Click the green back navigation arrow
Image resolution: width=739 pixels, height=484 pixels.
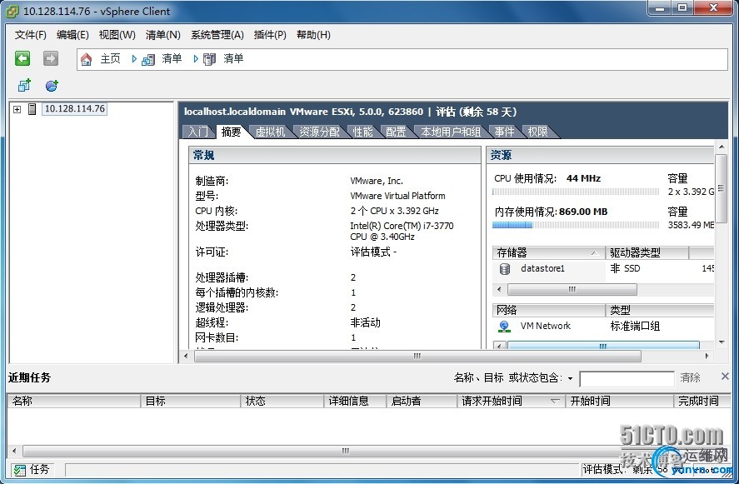pyautogui.click(x=22, y=58)
